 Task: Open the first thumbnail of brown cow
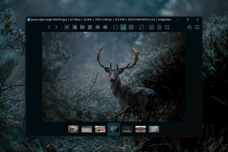point(73,129)
